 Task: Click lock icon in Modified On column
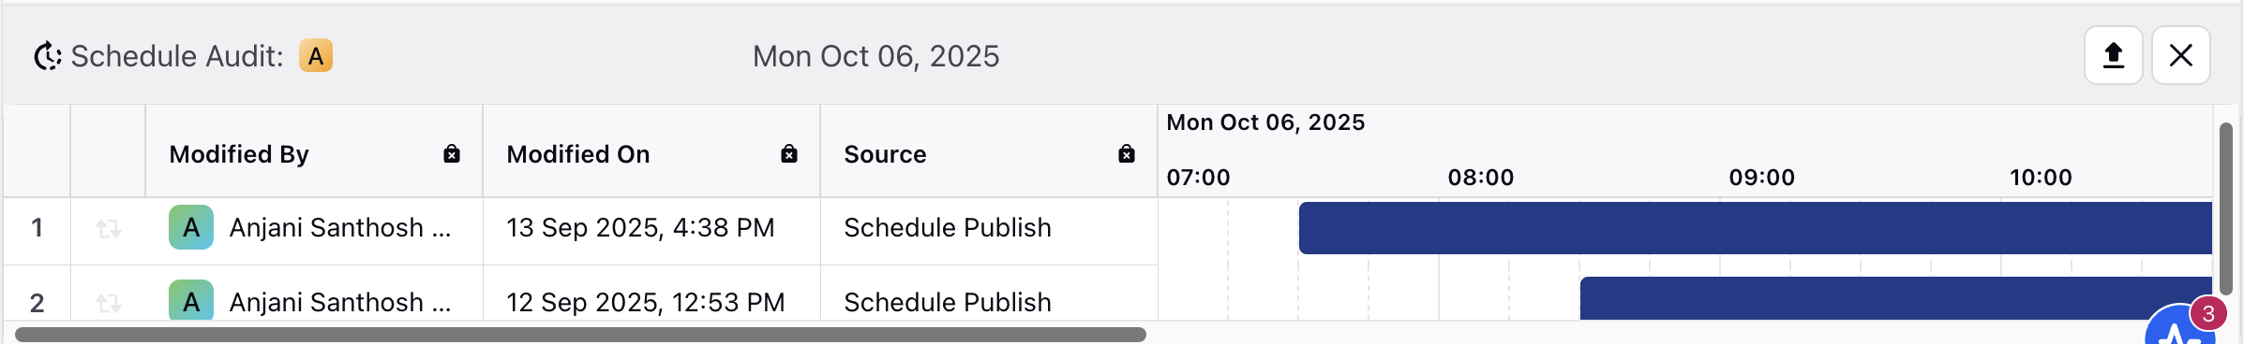tap(789, 154)
